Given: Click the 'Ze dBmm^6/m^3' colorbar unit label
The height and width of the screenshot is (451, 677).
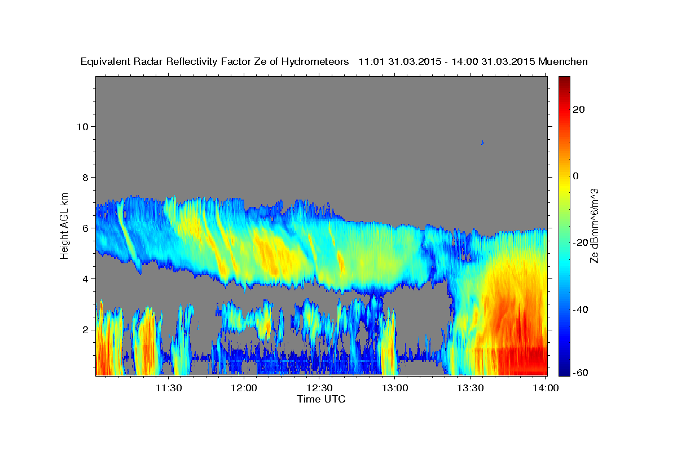Looking at the screenshot, I should click(x=594, y=225).
